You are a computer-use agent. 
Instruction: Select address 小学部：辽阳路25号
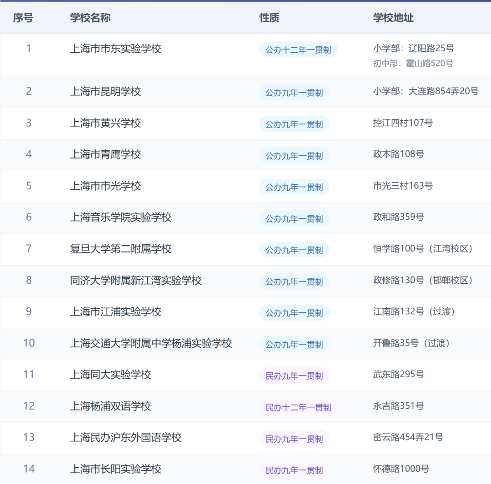pyautogui.click(x=413, y=48)
